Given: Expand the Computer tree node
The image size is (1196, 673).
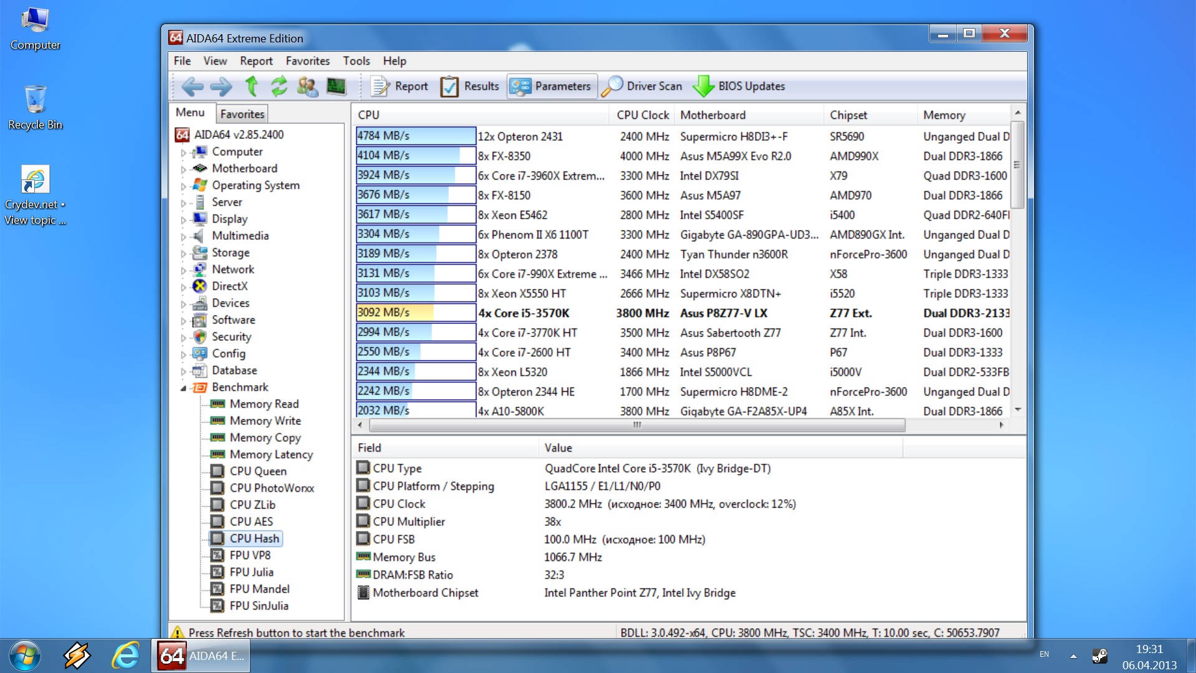Looking at the screenshot, I should [183, 152].
